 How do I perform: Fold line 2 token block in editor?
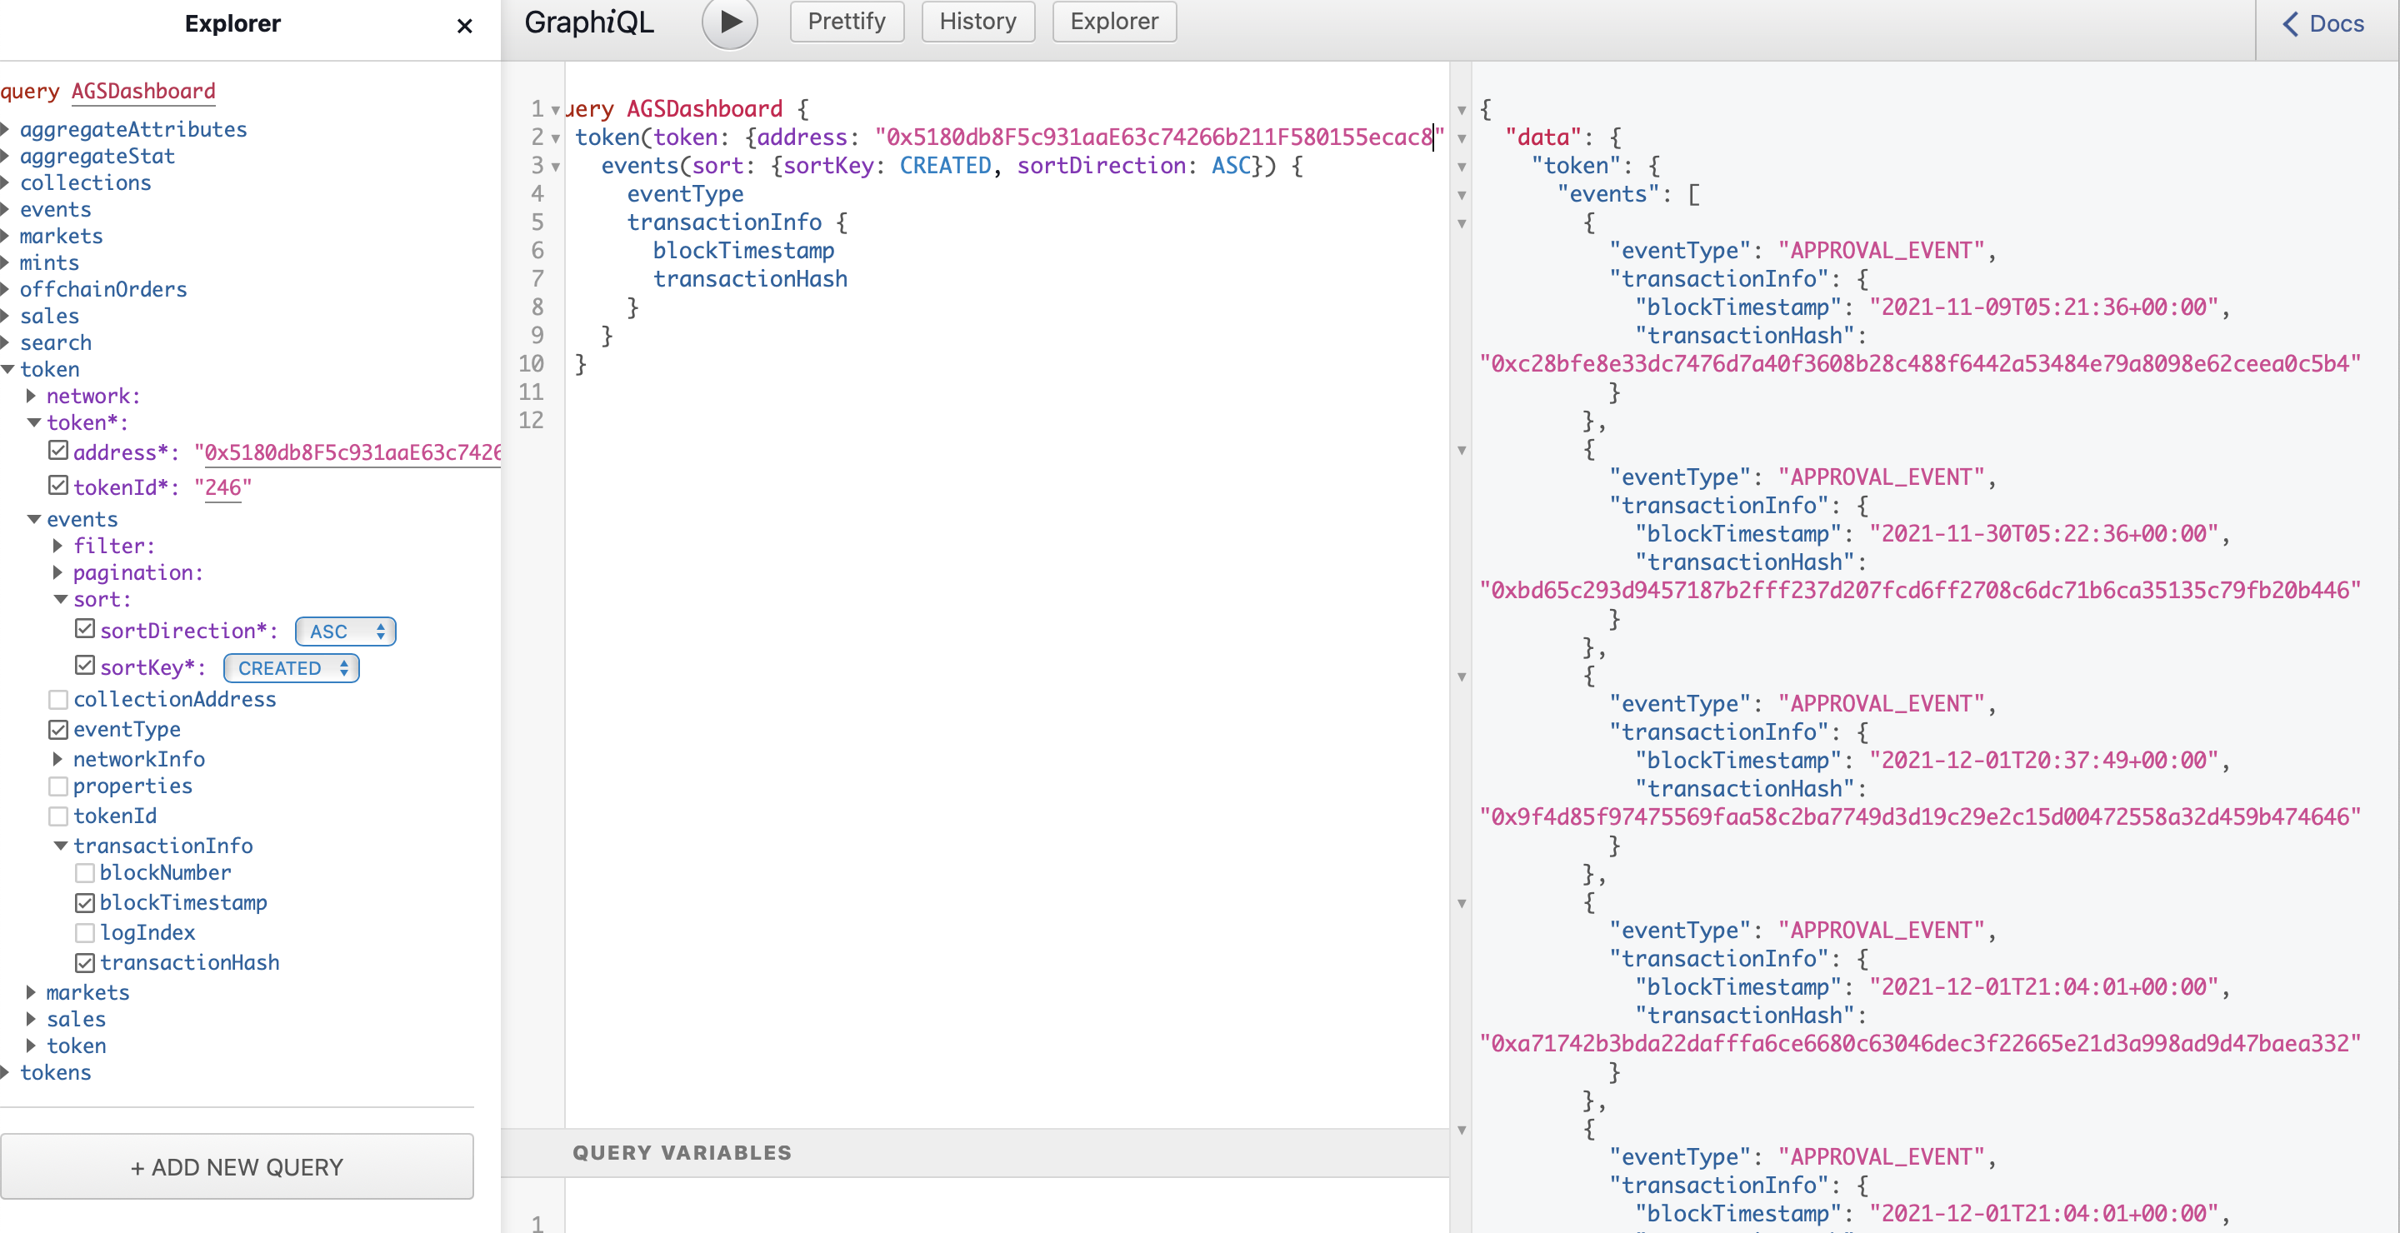(555, 139)
